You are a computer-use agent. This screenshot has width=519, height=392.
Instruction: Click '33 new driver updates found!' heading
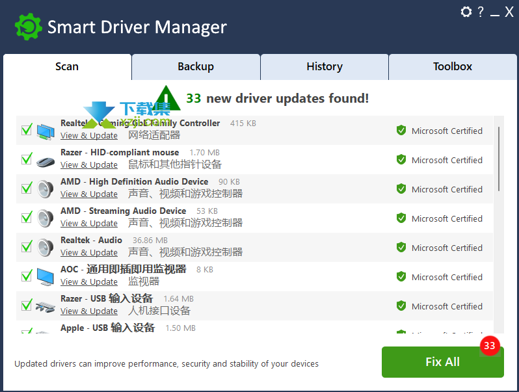[x=277, y=98]
